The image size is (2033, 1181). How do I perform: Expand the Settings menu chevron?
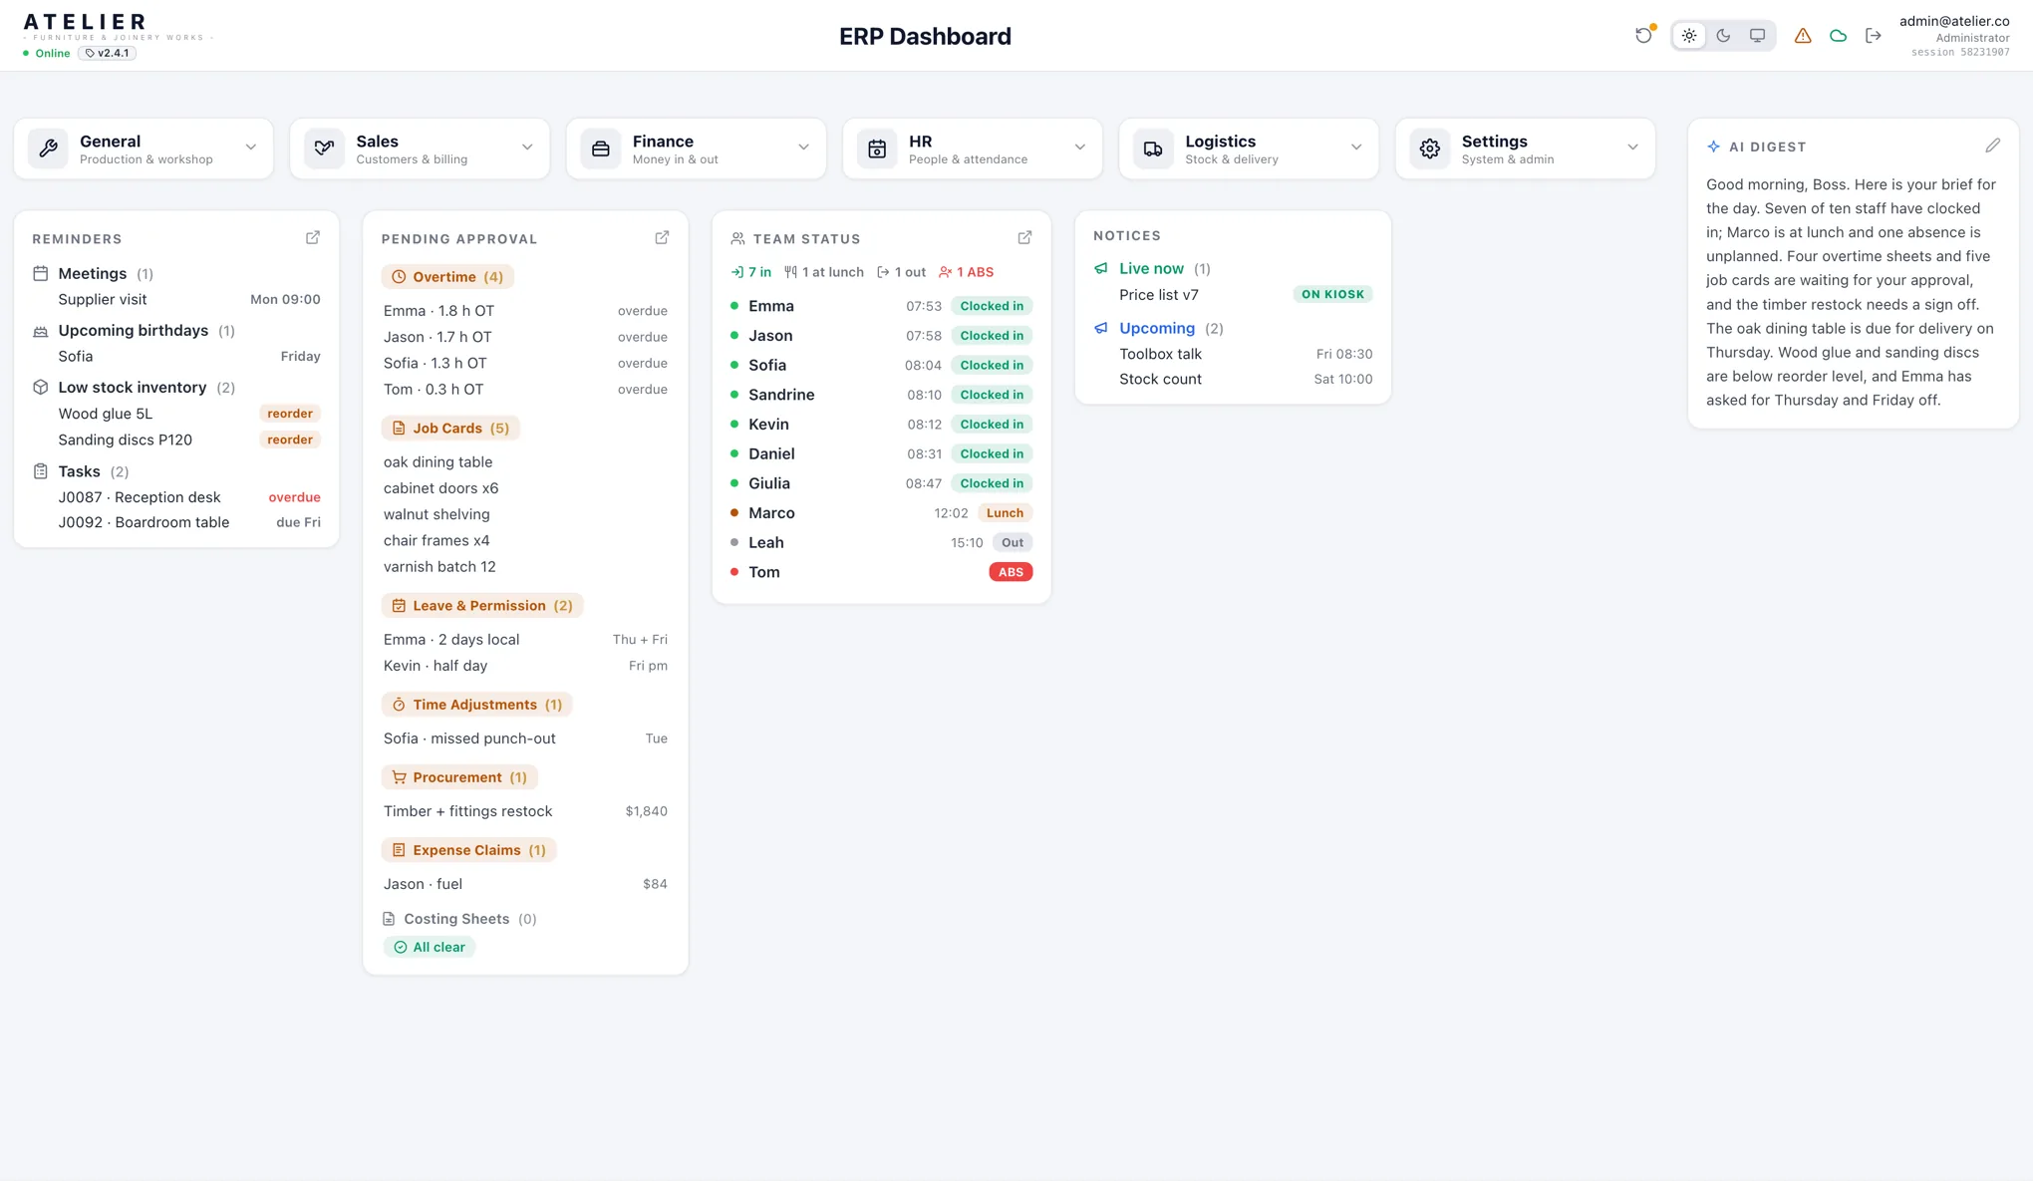[1632, 148]
